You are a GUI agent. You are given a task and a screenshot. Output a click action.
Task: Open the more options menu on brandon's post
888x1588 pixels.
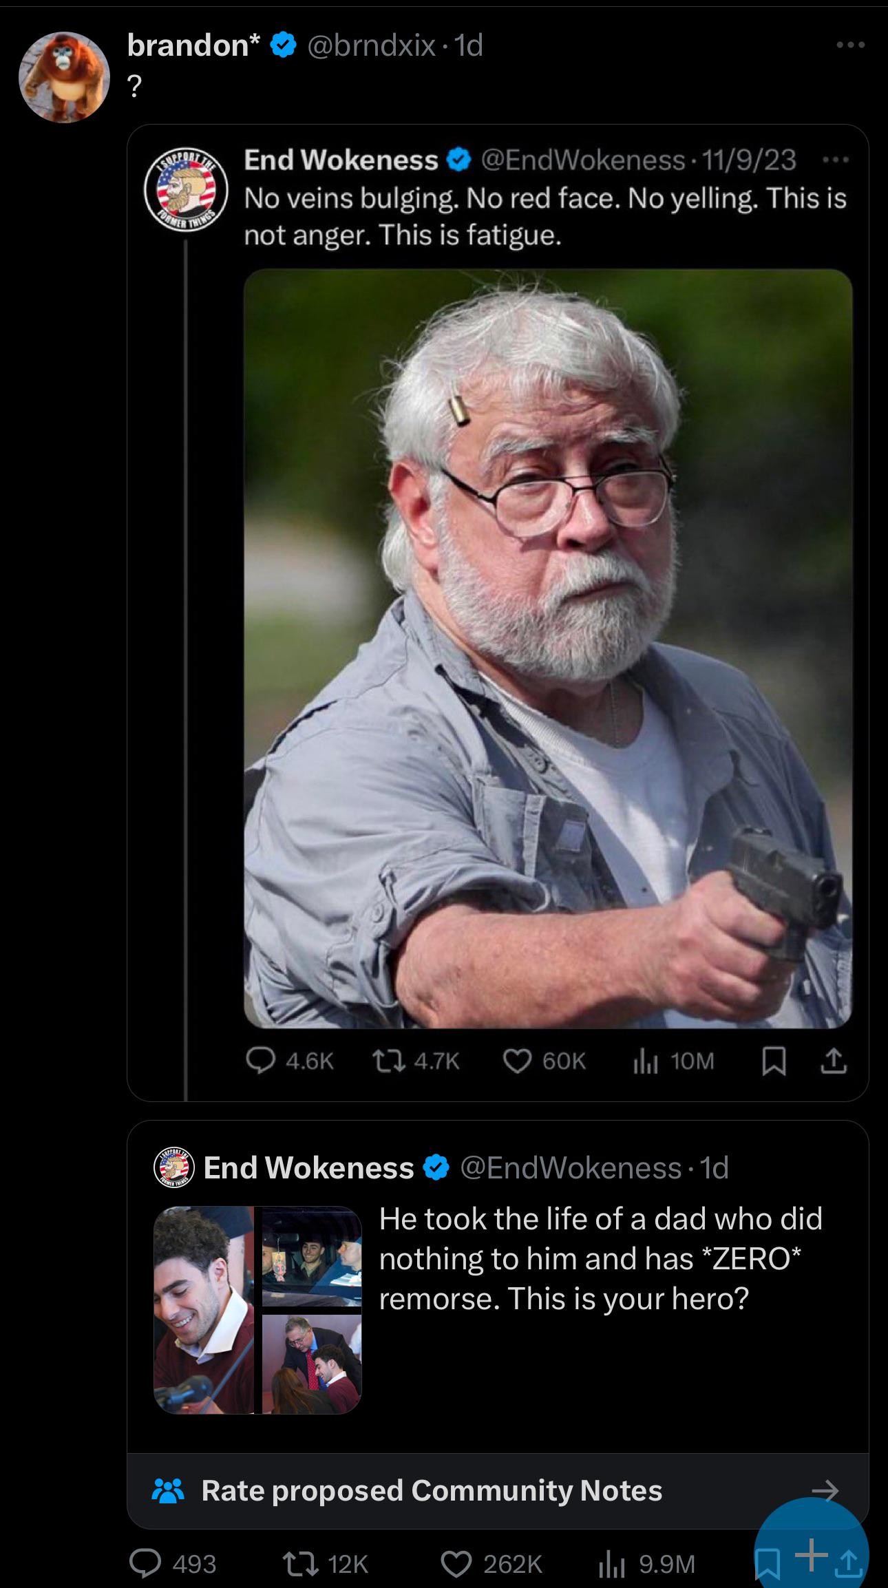point(851,45)
